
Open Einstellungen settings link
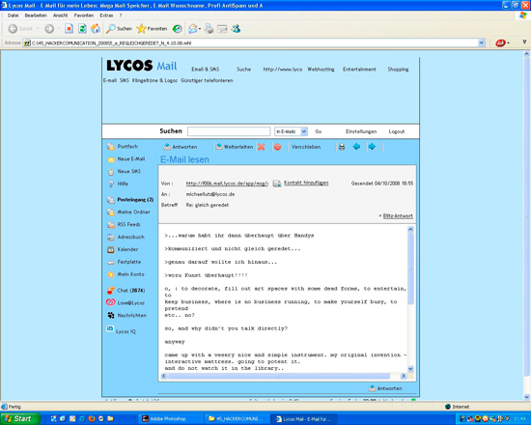coord(361,131)
